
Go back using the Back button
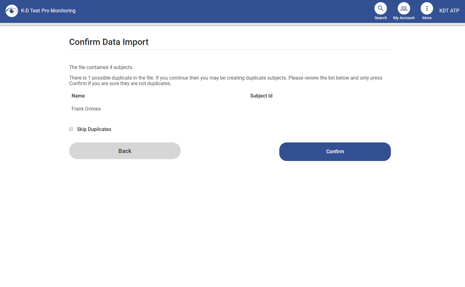pos(125,151)
